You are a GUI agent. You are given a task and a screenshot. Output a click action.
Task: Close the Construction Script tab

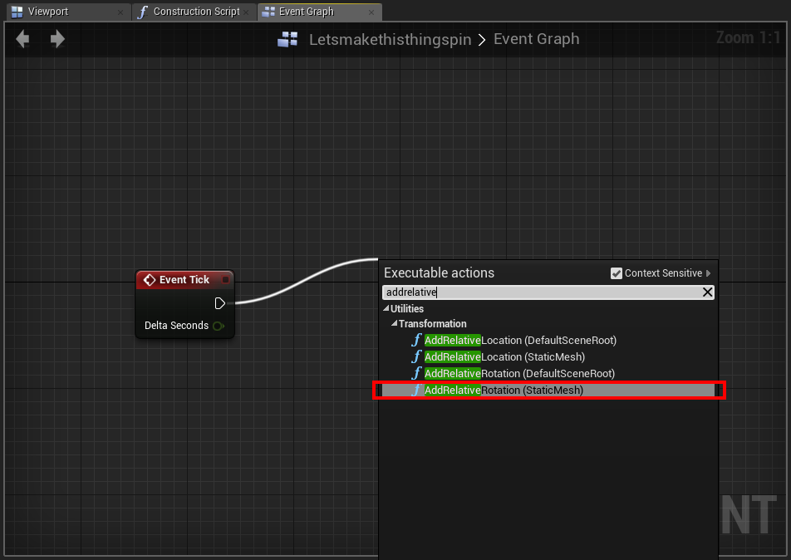246,12
